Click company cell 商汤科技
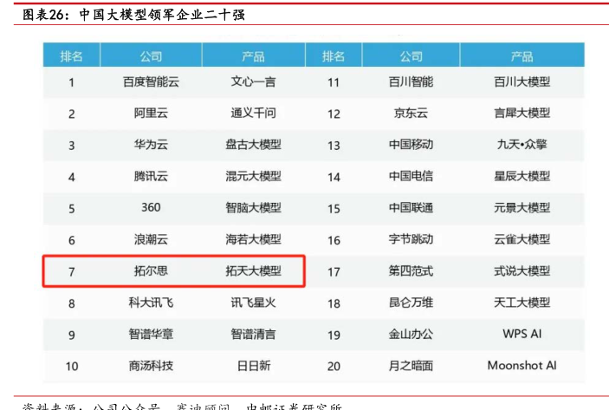Viewport: 609px width, 410px height. pyautogui.click(x=151, y=366)
